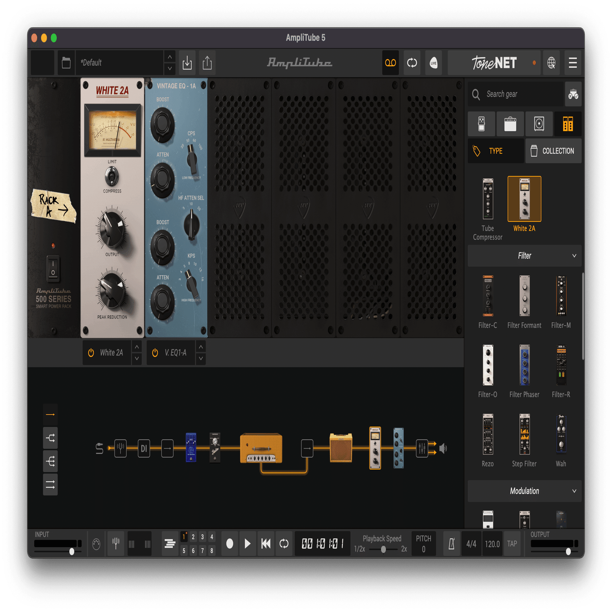Screen dimensions: 612x612
Task: Open the Tuner from the bottom bar
Action: [x=115, y=544]
